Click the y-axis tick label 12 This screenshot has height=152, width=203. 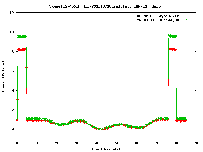click(11, 13)
